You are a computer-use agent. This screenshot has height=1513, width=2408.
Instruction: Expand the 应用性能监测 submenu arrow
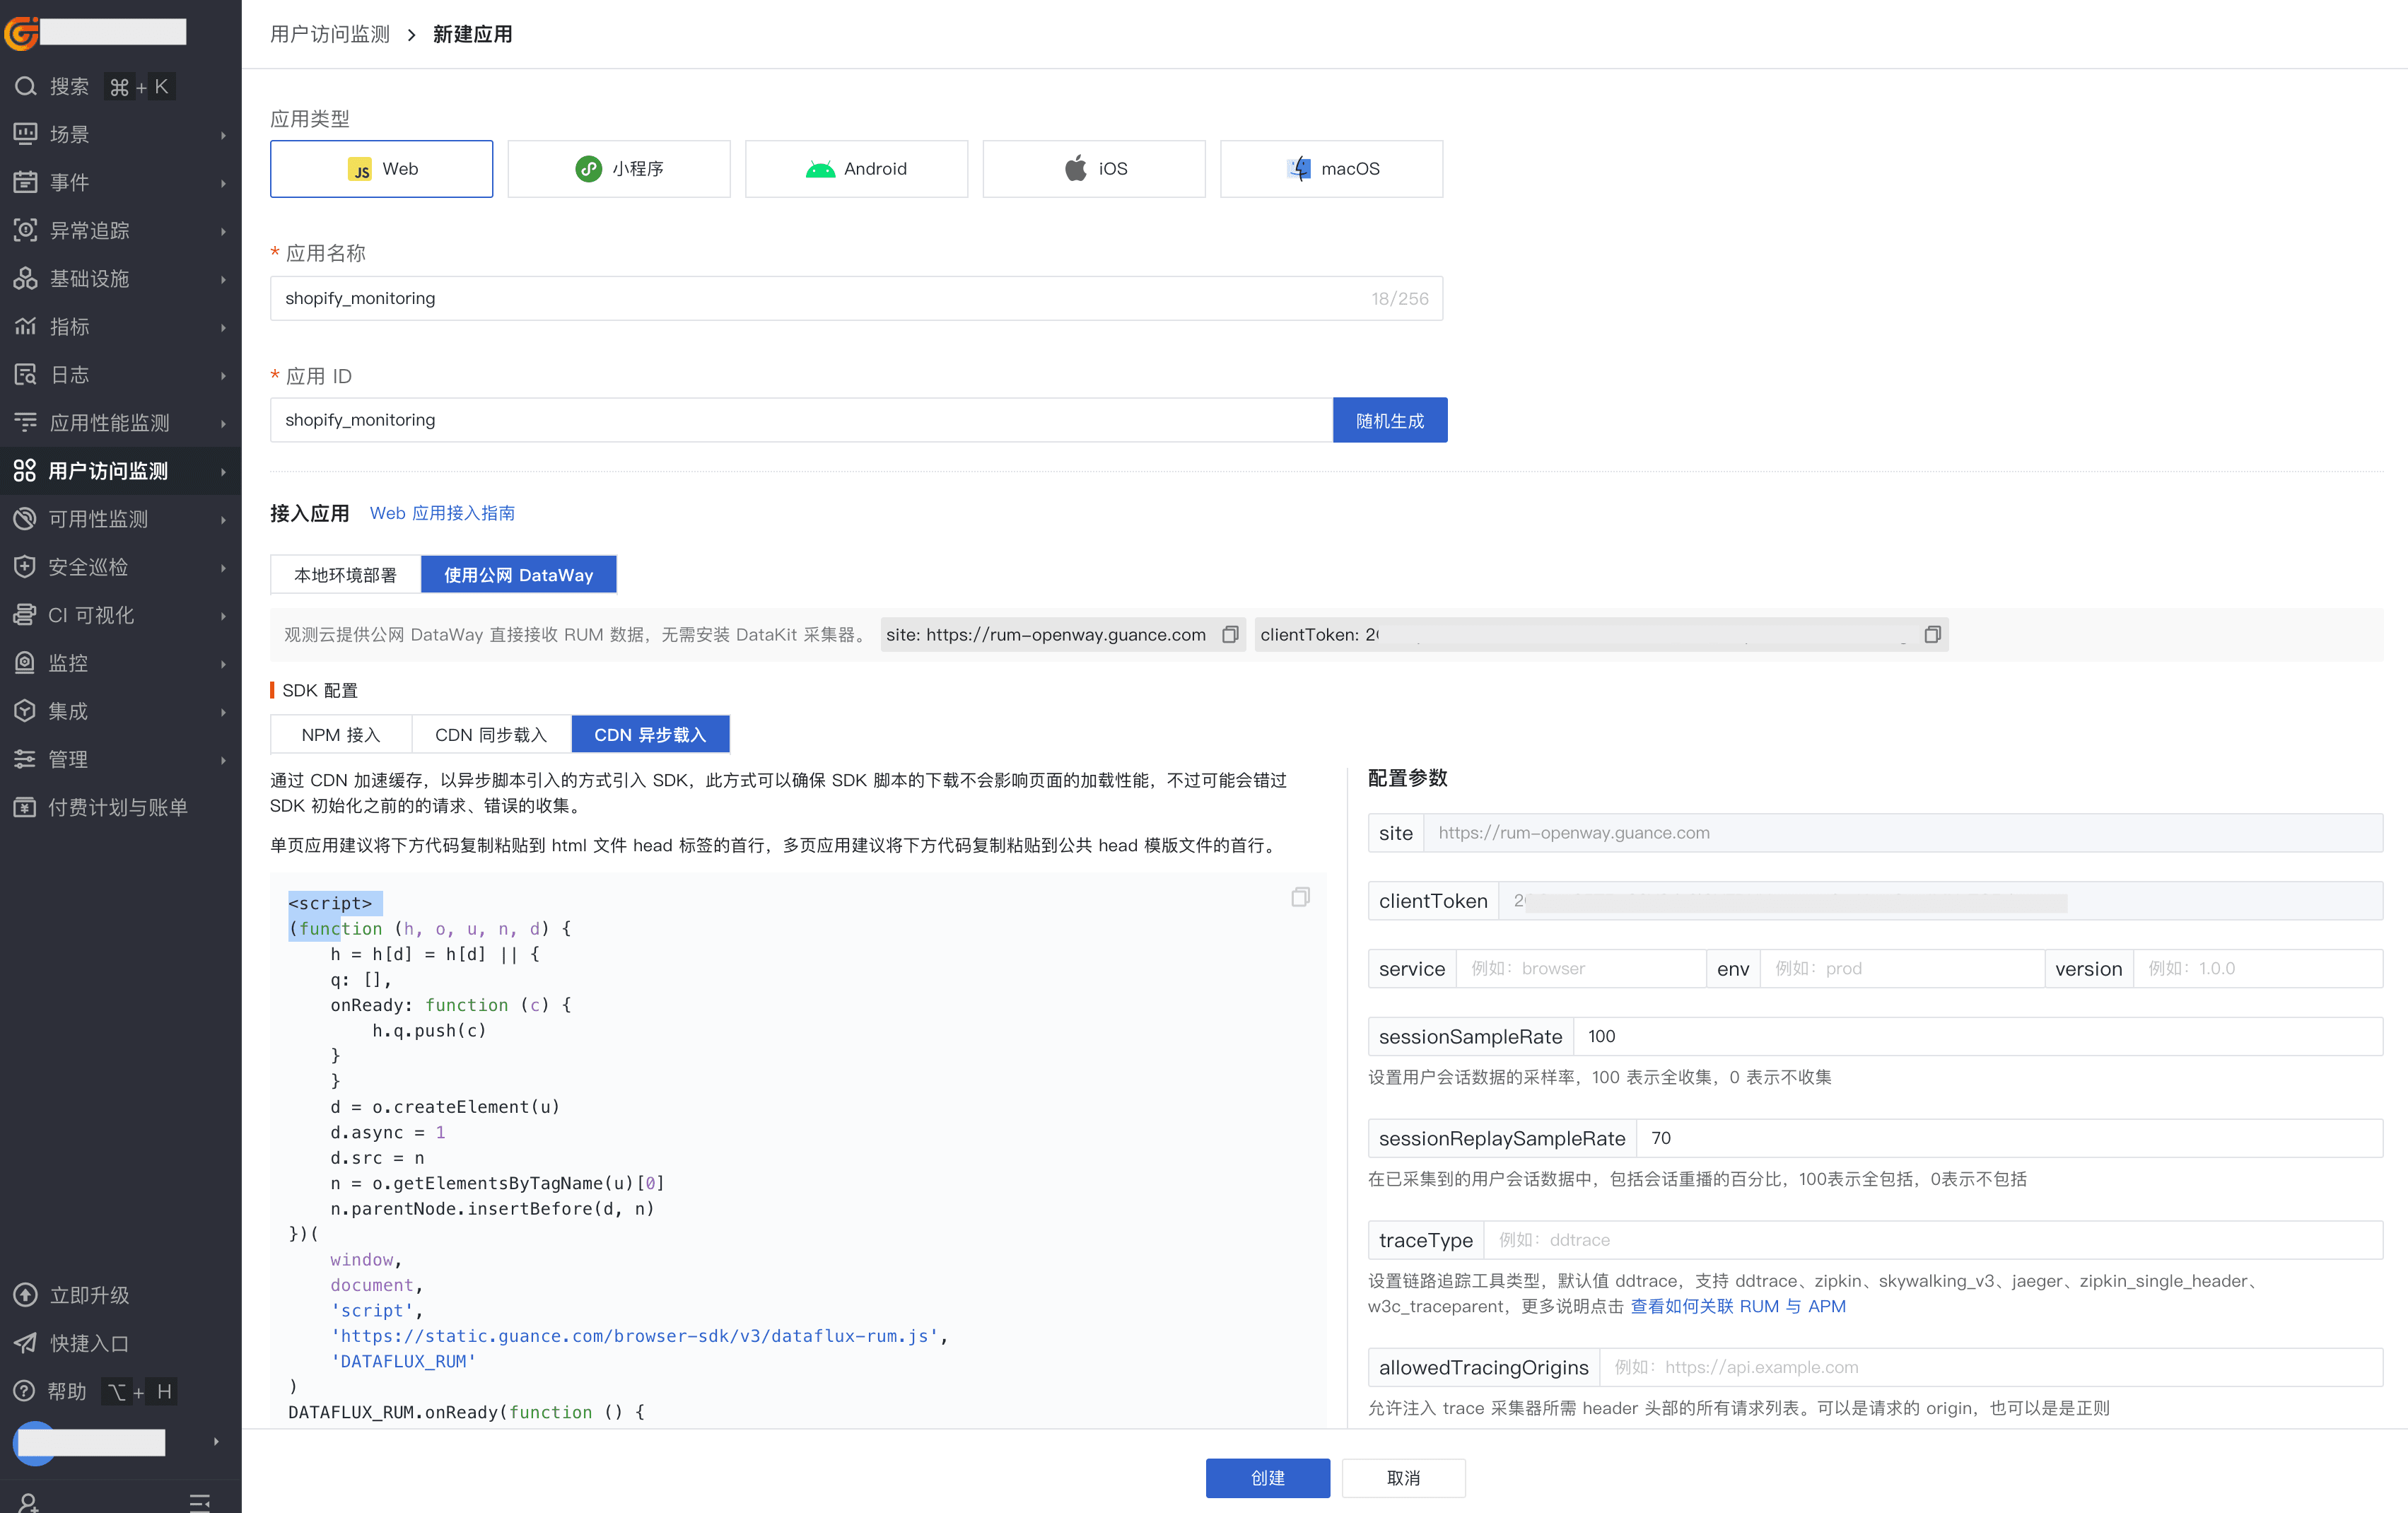[222, 424]
